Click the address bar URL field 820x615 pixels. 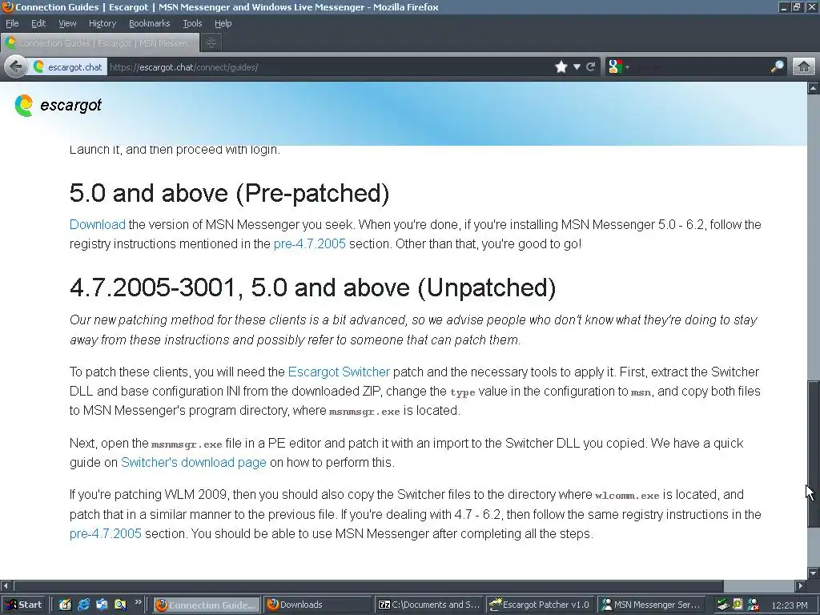click(x=329, y=67)
